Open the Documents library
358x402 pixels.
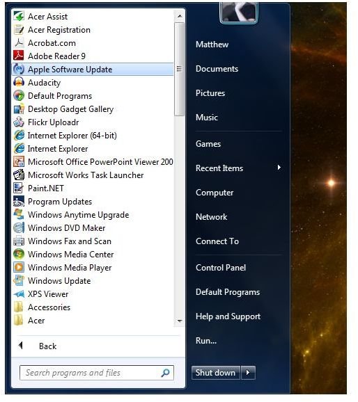(x=217, y=69)
